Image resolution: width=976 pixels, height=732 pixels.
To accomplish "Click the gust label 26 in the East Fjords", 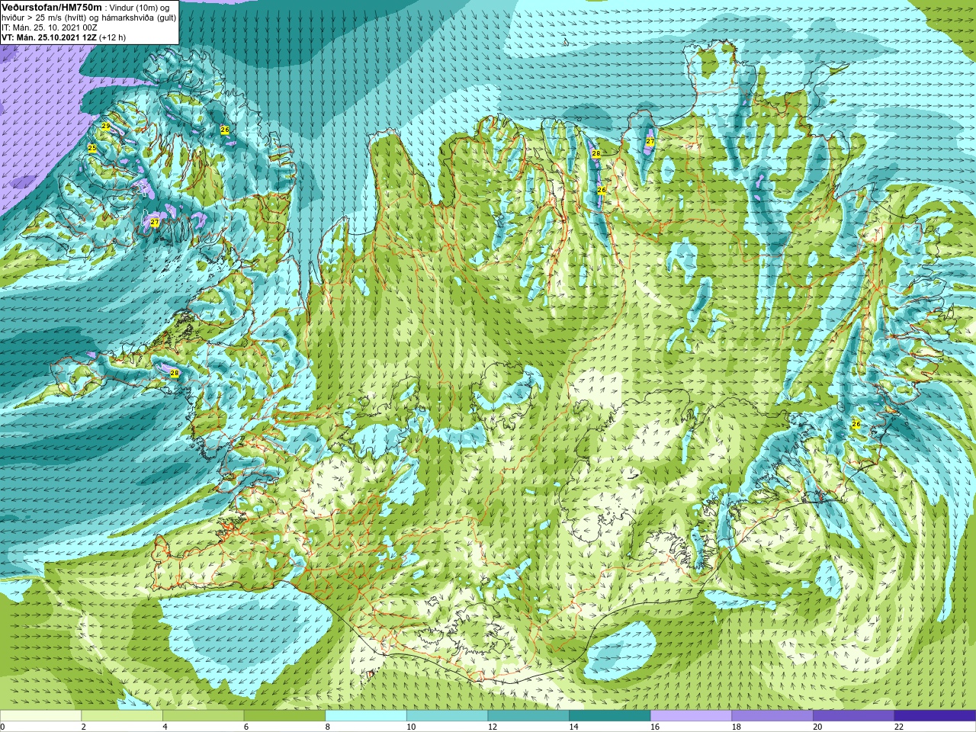I will [x=856, y=424].
